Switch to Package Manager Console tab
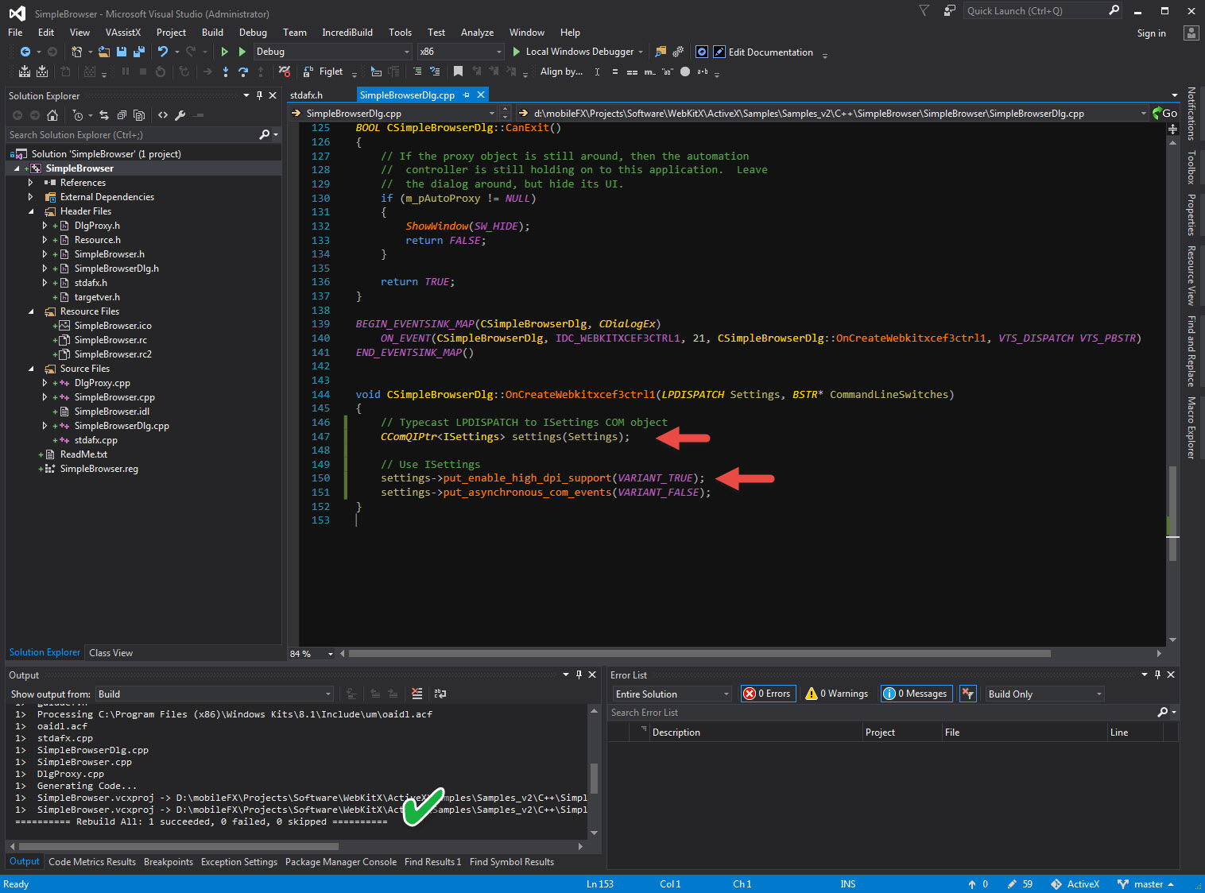 pos(341,862)
